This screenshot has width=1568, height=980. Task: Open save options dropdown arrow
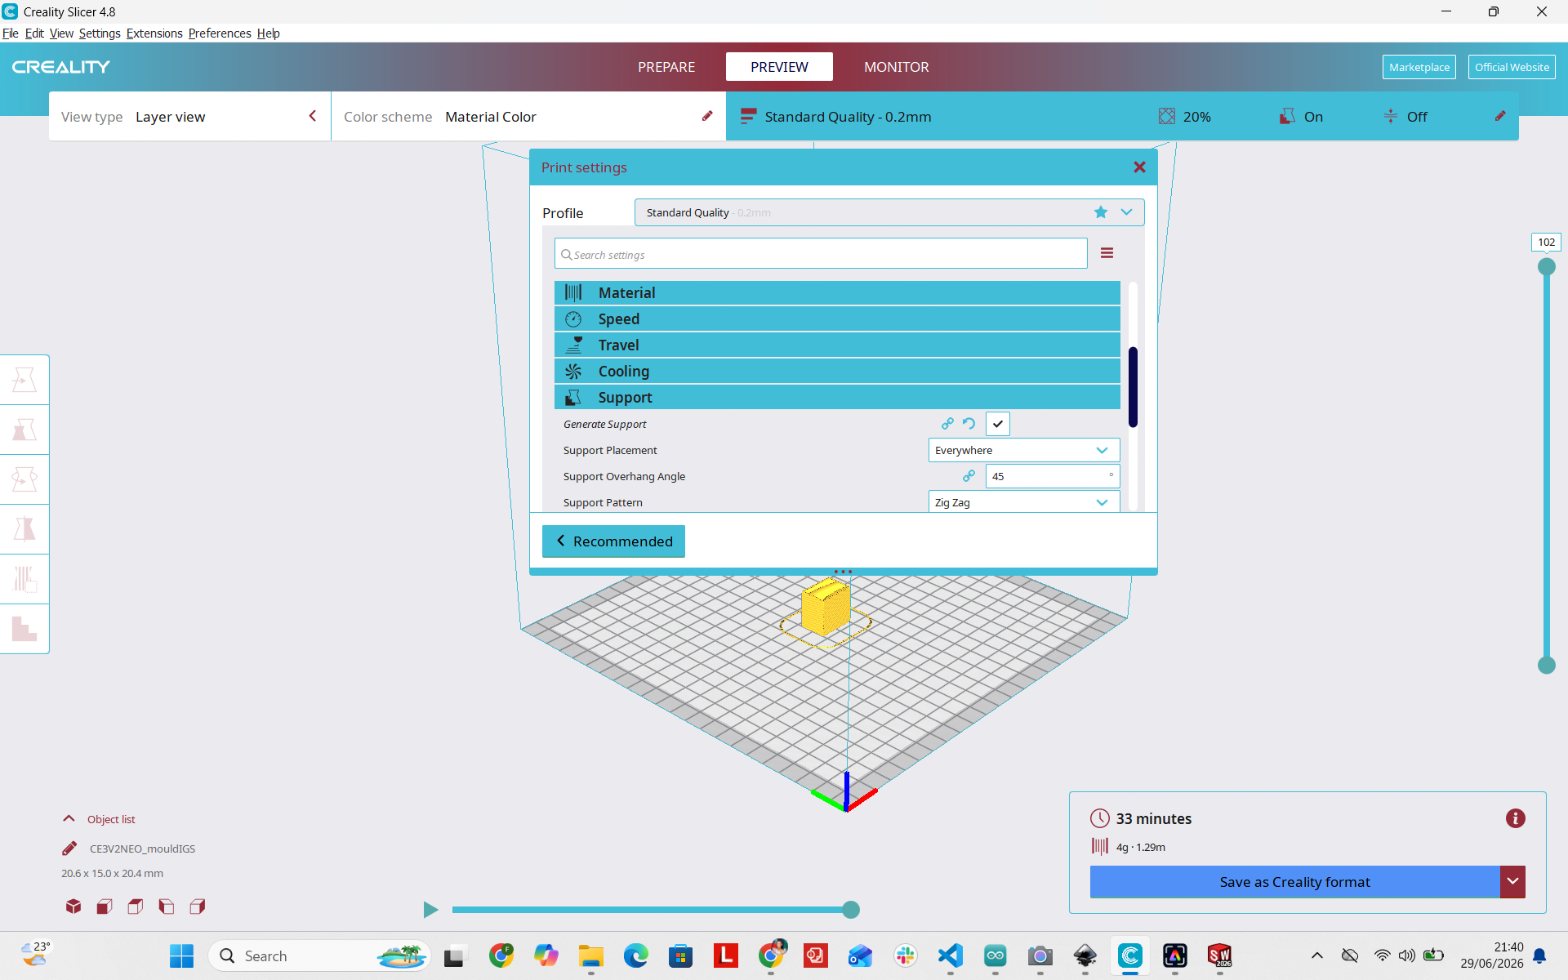coord(1513,881)
